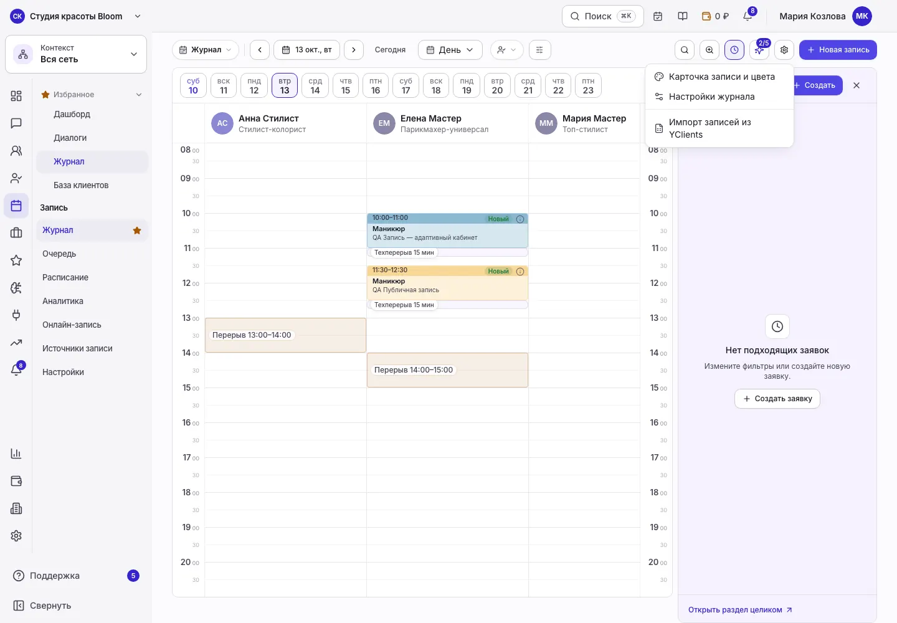Select the птн 16 date tab

376,86
